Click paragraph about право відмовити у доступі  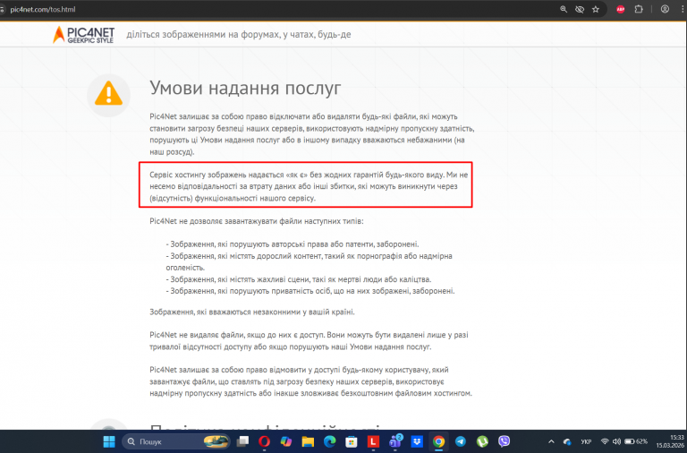pyautogui.click(x=310, y=381)
